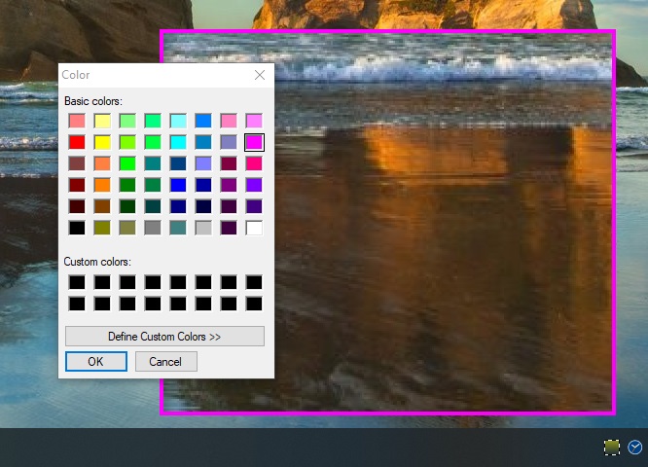The height and width of the screenshot is (467, 648).
Task: Choose the coral orange basic color swatch
Action: tap(102, 163)
